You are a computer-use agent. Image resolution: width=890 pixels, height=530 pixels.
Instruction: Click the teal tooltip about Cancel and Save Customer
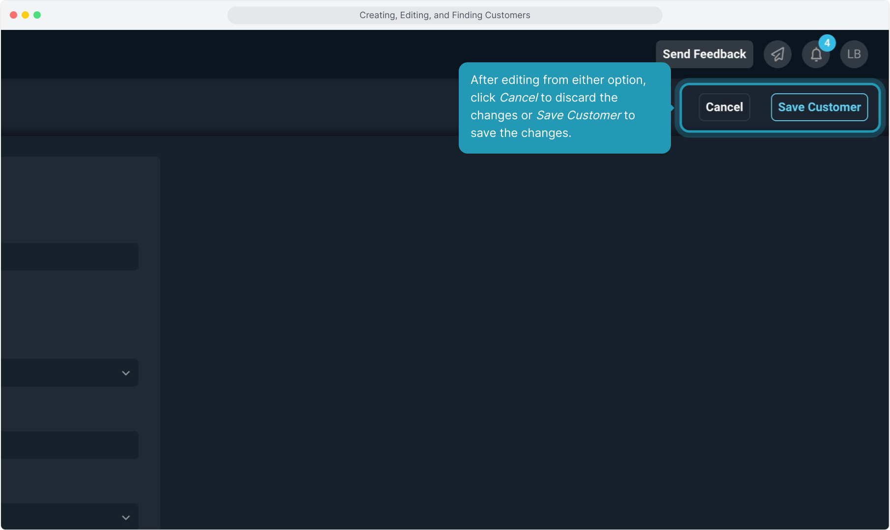(x=564, y=142)
